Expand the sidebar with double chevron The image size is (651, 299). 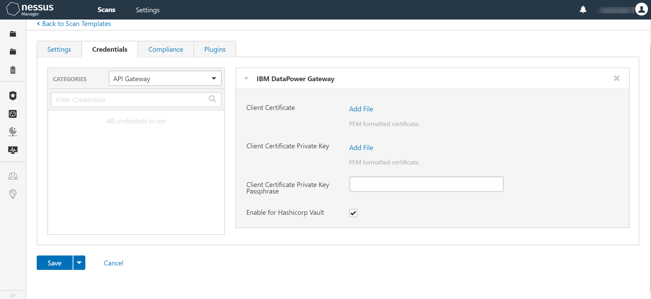coord(13,296)
